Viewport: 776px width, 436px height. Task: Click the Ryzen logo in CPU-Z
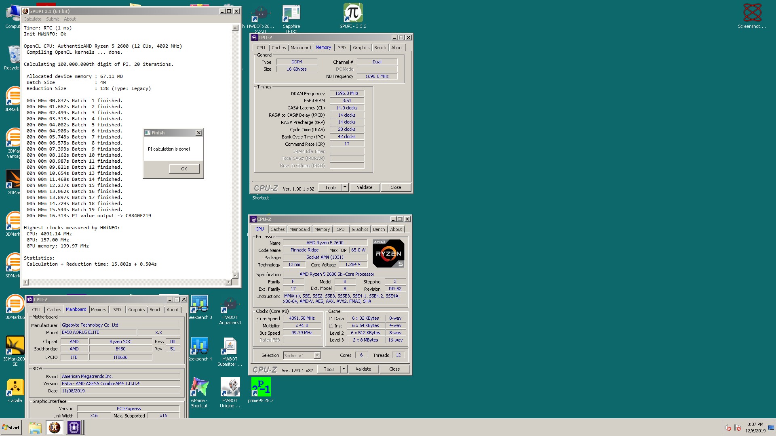click(388, 254)
